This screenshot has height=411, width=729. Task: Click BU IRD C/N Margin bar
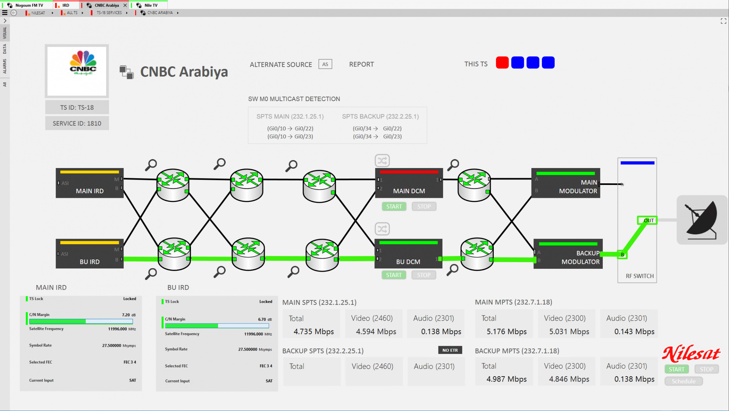(217, 326)
